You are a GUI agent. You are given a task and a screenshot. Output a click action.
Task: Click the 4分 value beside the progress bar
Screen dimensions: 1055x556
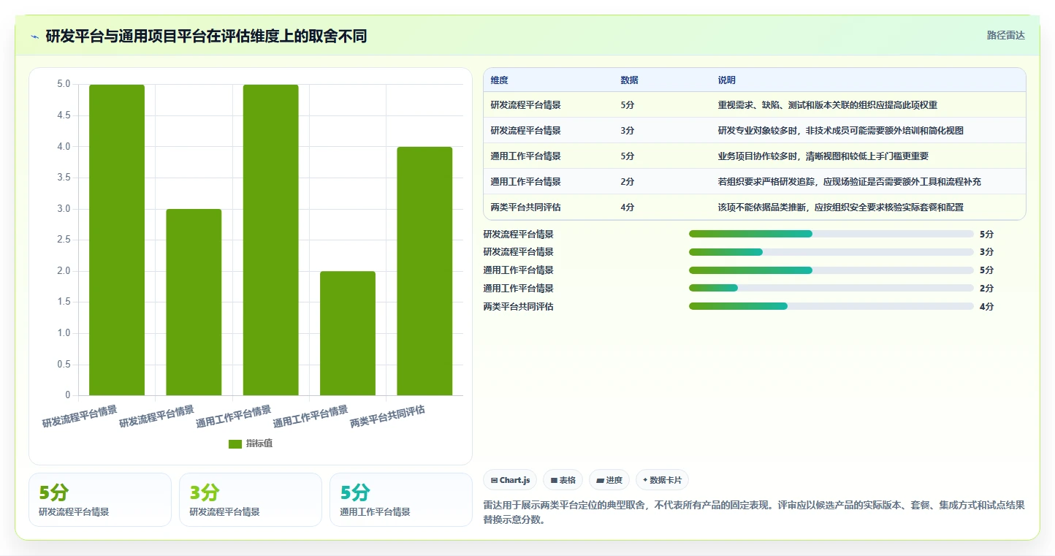tap(986, 307)
